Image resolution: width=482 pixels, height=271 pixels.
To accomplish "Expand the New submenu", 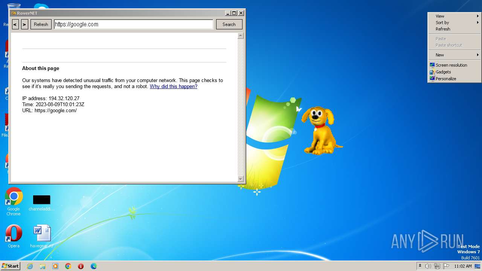I will 455,55.
